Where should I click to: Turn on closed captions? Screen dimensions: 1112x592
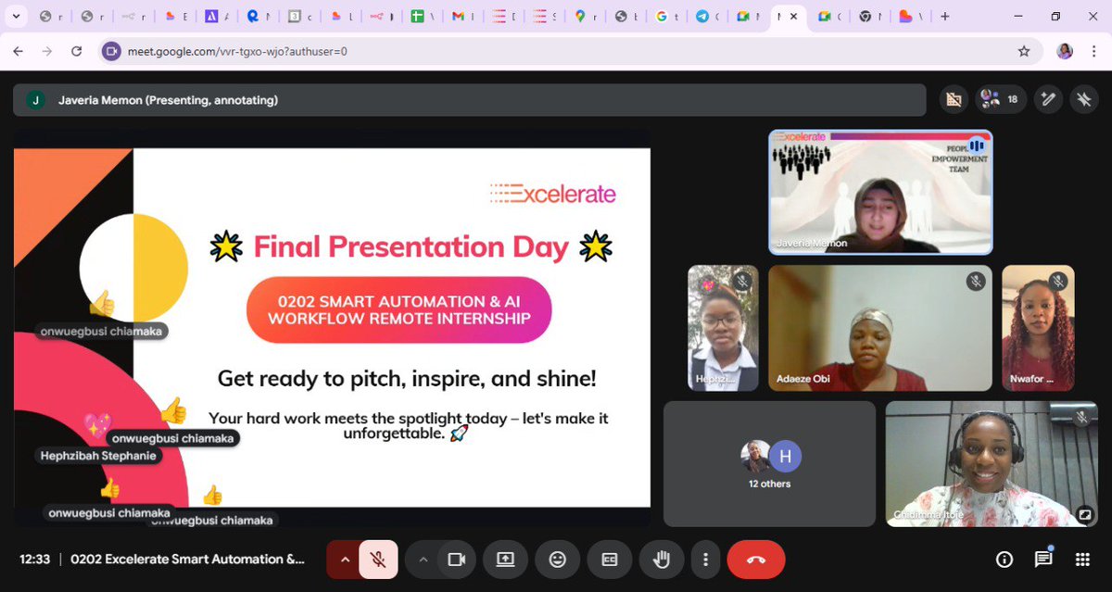tap(610, 560)
